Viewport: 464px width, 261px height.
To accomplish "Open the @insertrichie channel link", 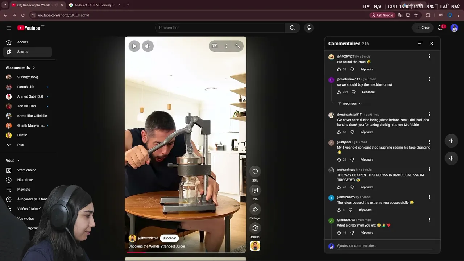I will [x=148, y=238].
